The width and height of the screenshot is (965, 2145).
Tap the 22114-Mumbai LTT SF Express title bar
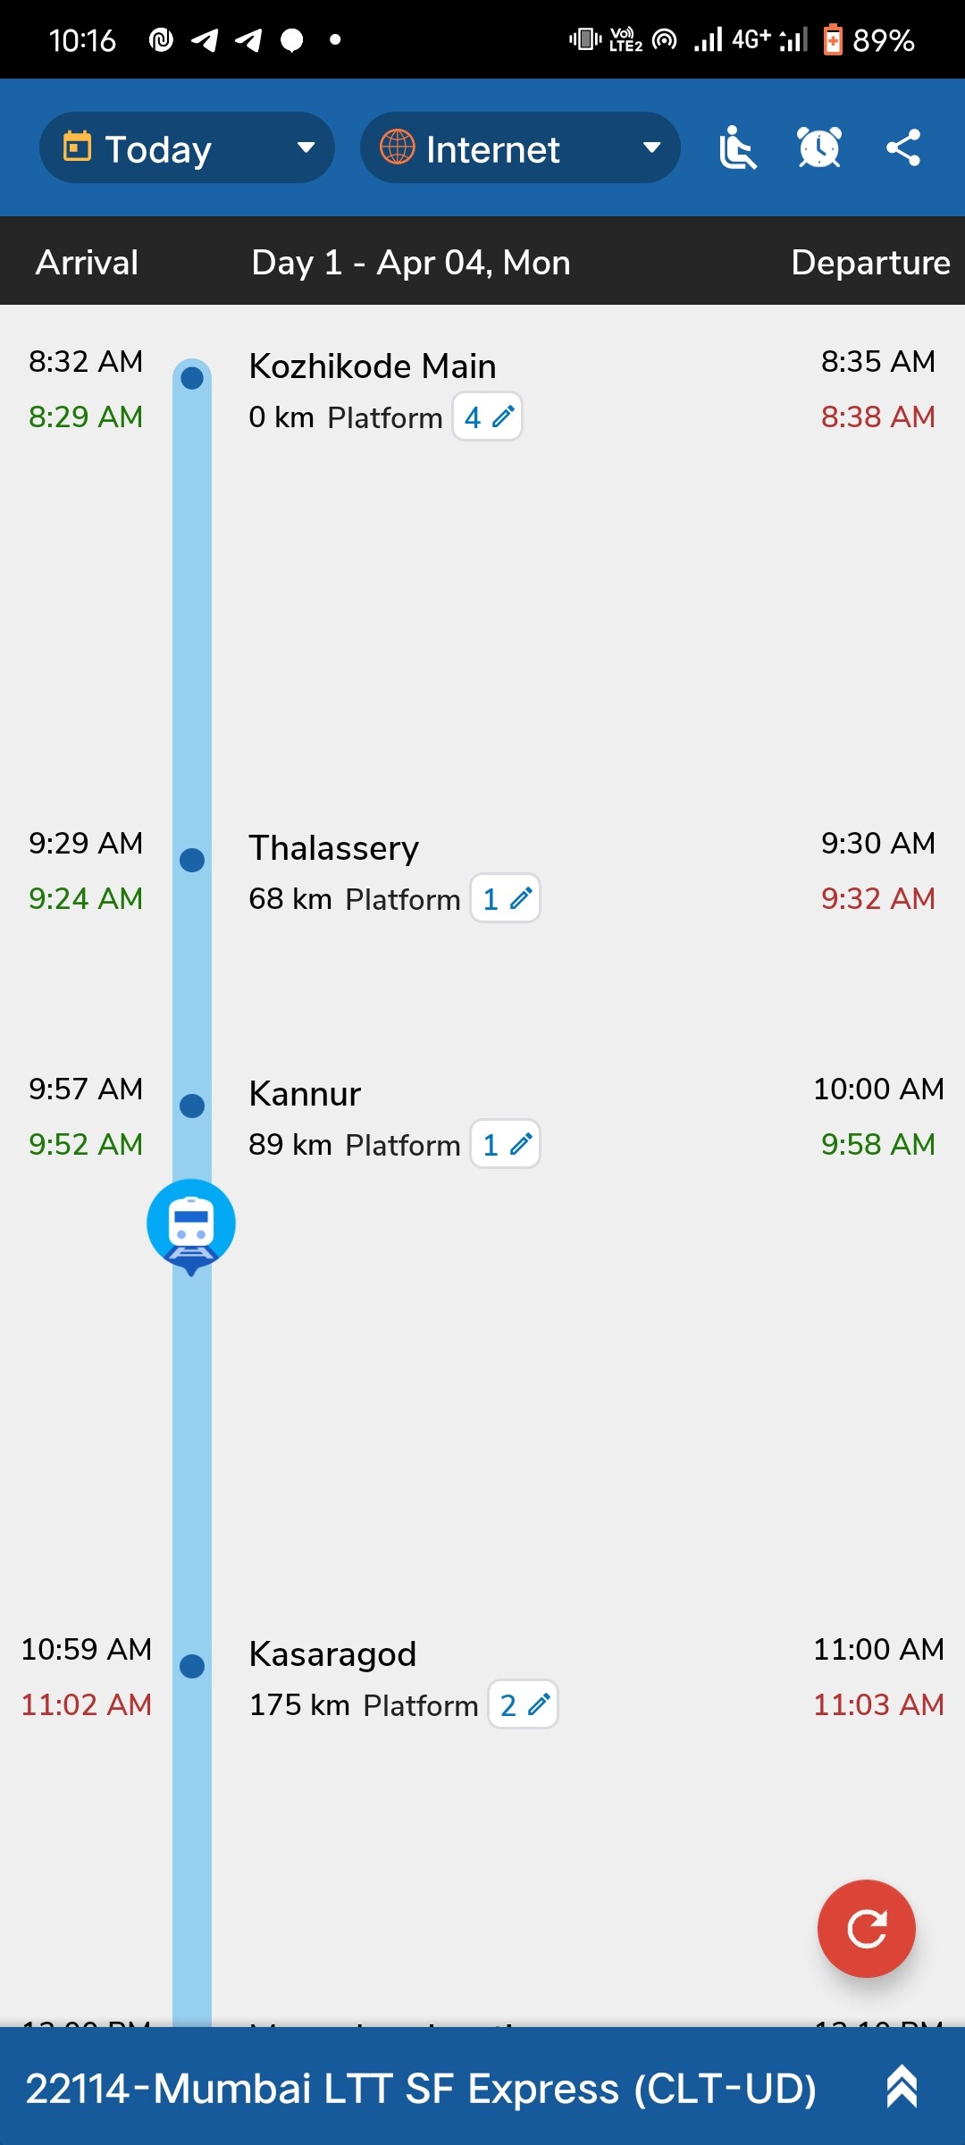[421, 2089]
